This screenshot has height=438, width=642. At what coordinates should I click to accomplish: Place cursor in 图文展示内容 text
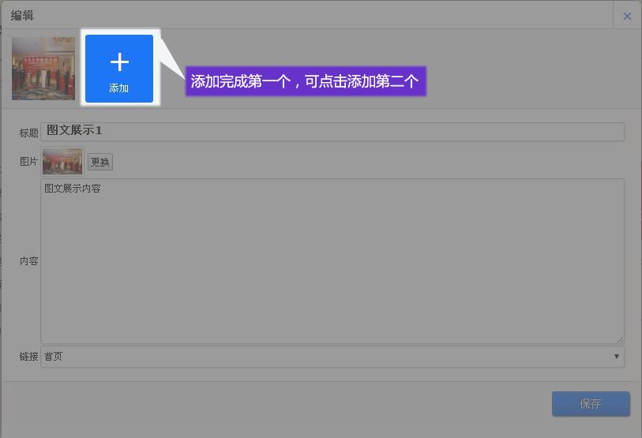[x=73, y=189]
